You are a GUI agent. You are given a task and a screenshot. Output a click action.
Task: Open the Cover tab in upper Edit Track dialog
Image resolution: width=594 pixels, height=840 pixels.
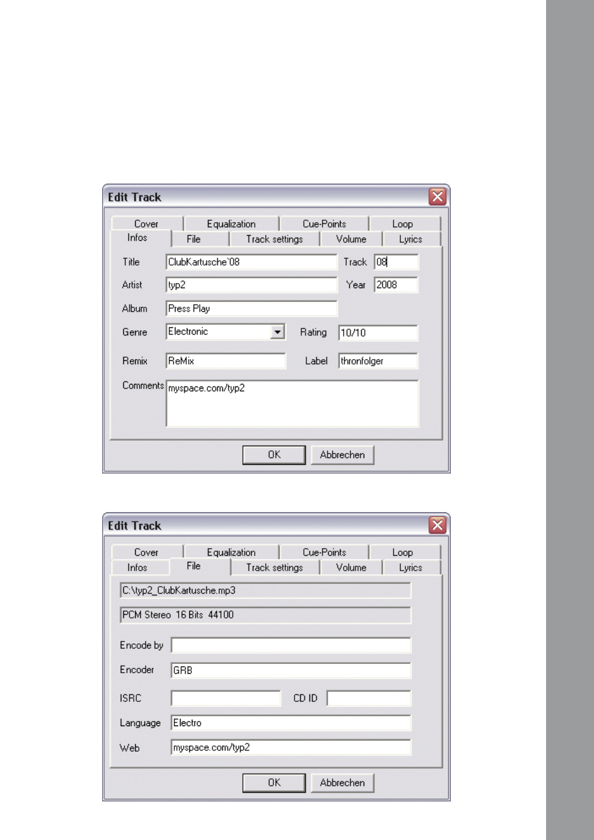coord(147,224)
